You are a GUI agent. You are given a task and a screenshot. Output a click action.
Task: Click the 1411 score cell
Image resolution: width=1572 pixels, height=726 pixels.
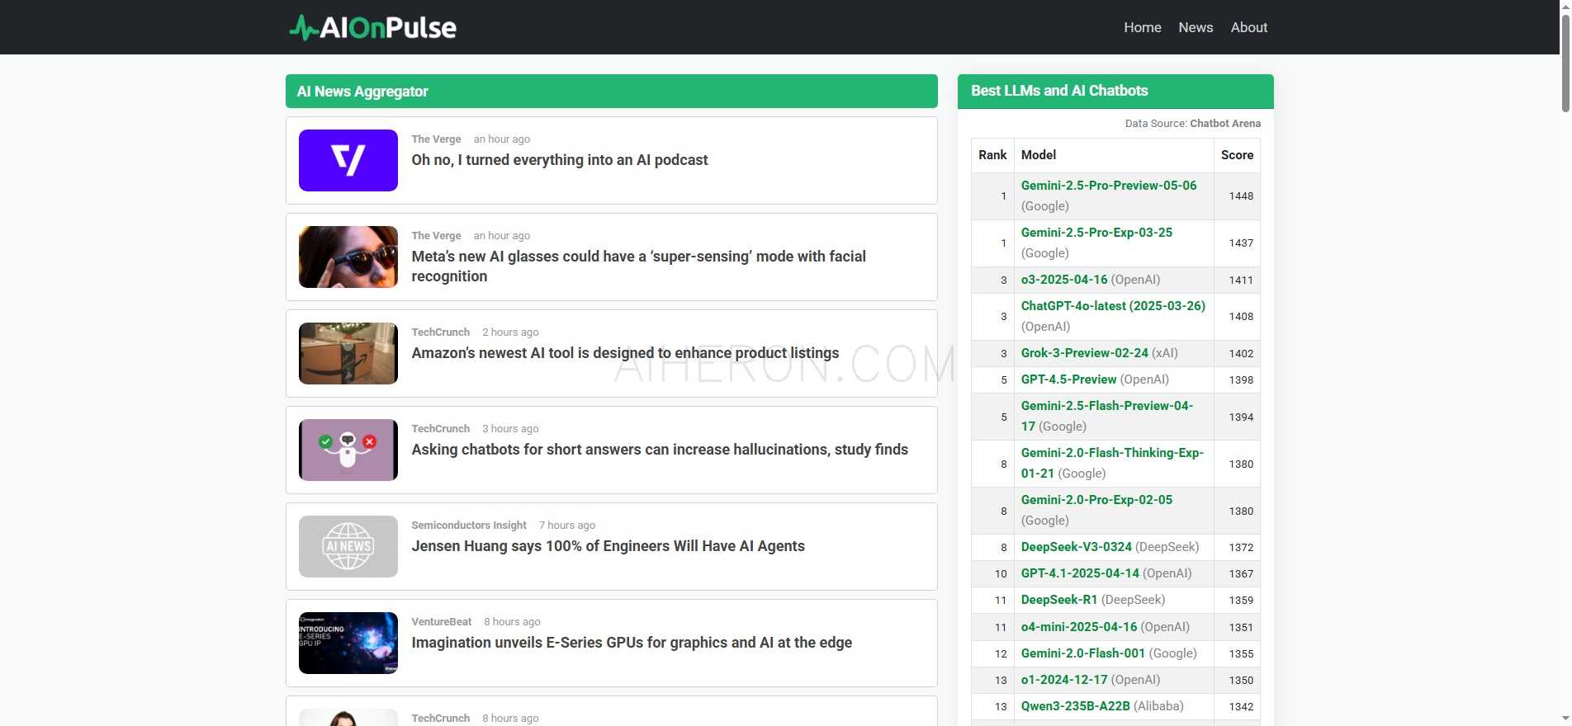point(1237,280)
